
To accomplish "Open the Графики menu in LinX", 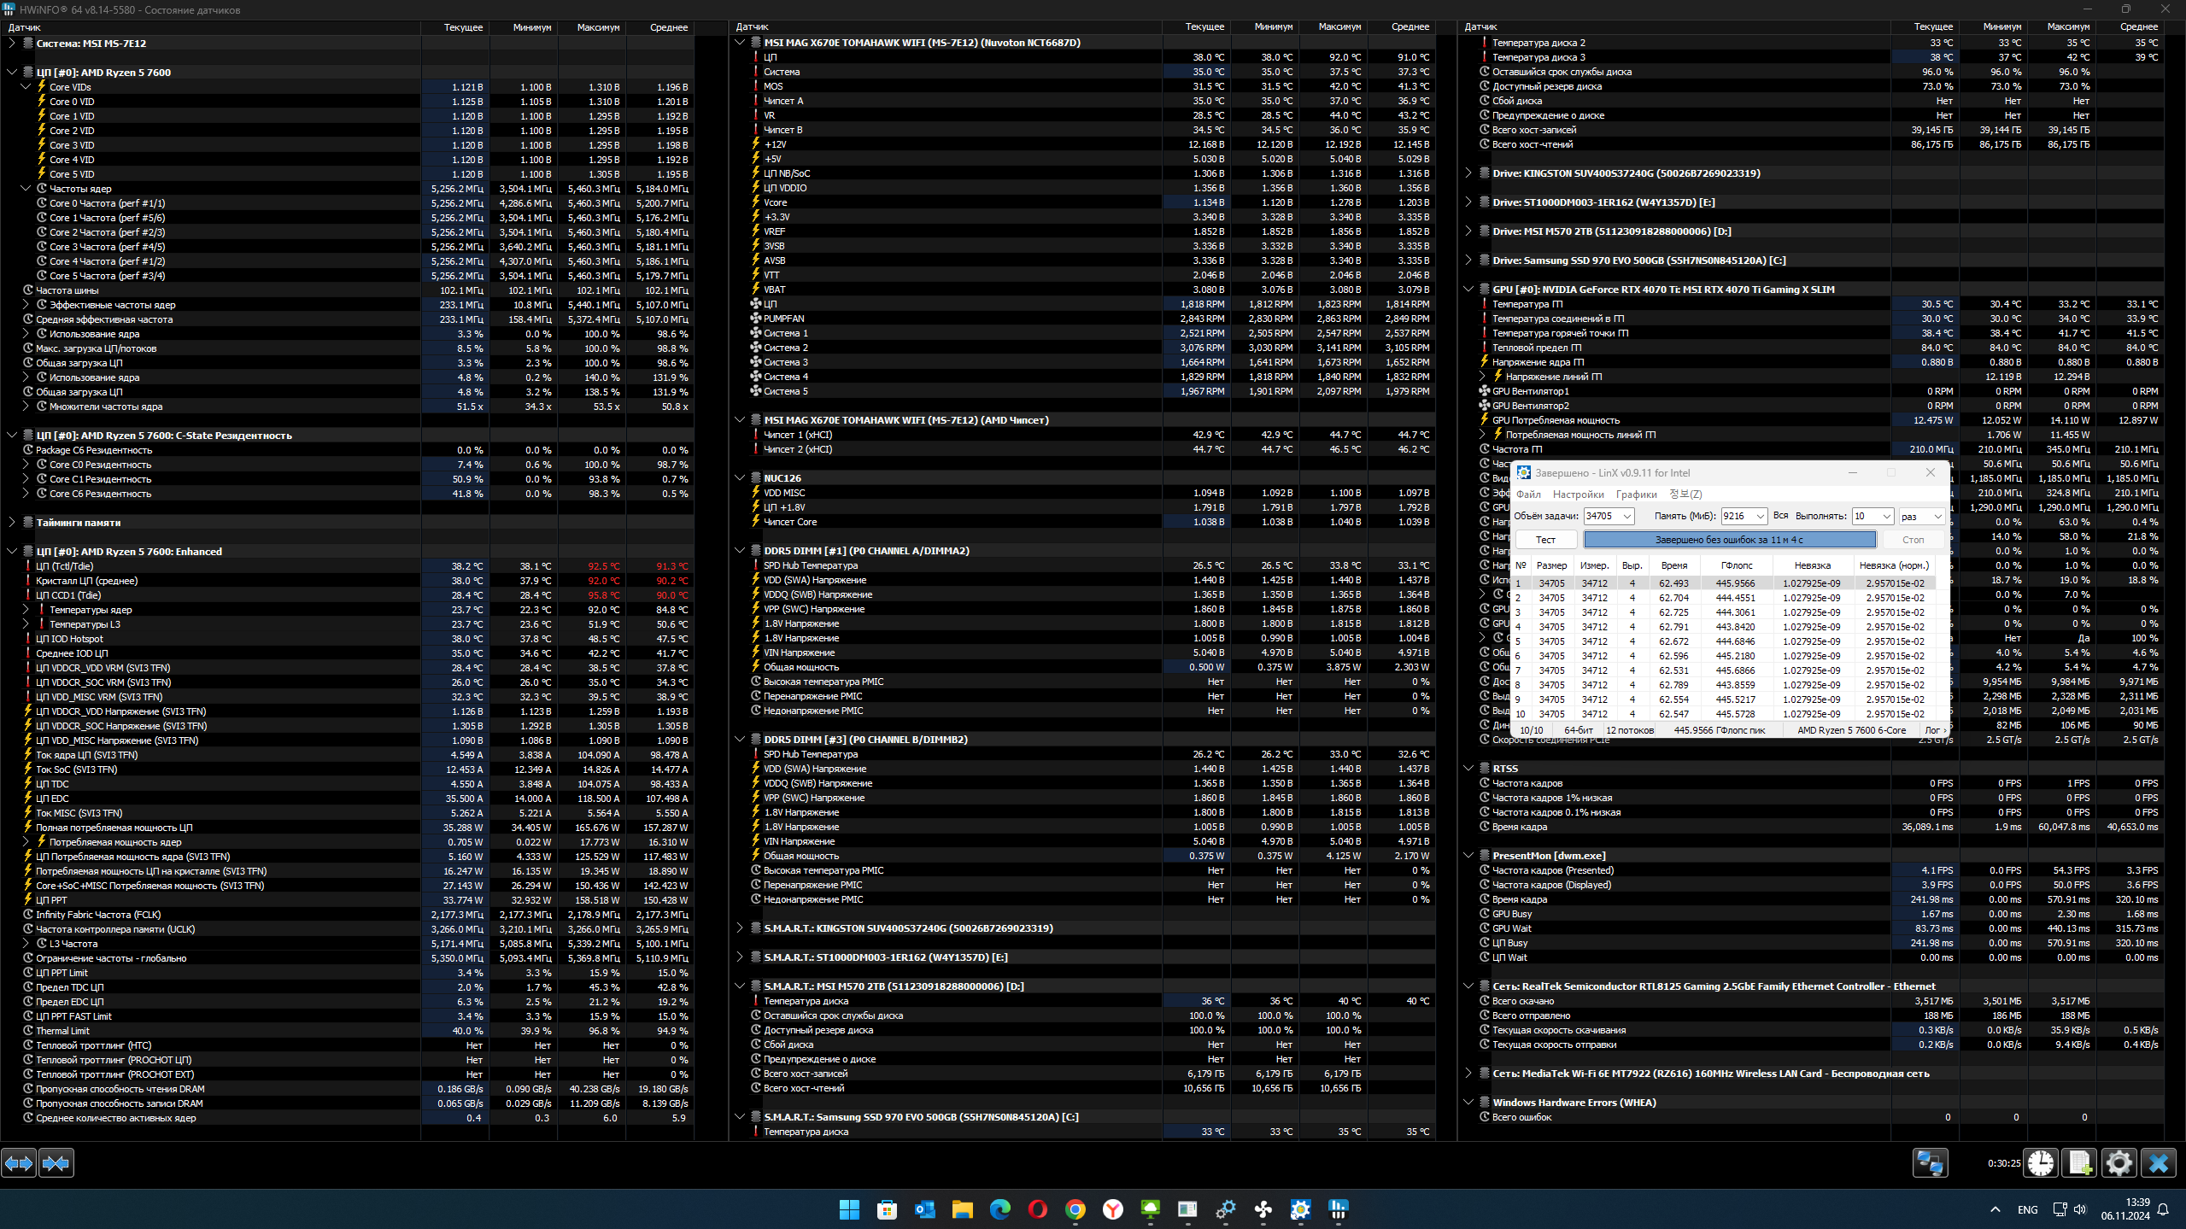I will tap(1636, 495).
